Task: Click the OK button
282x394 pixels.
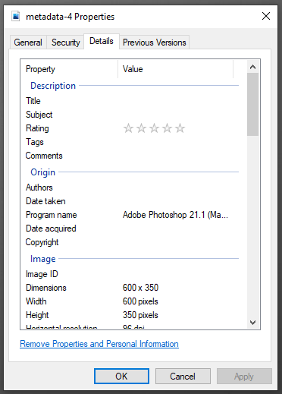Action: coord(121,376)
